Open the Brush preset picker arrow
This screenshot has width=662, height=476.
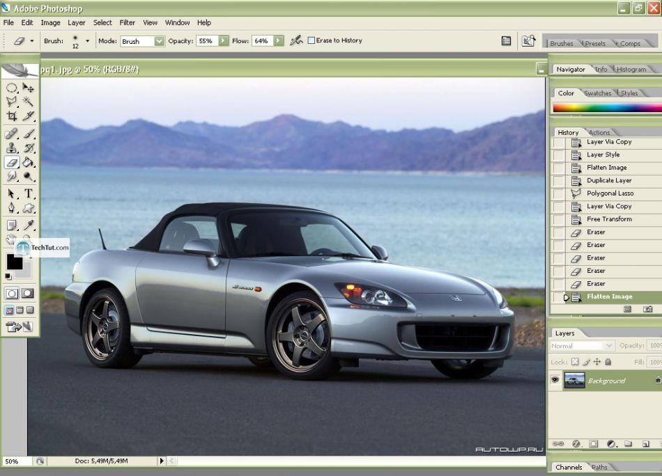tap(87, 41)
